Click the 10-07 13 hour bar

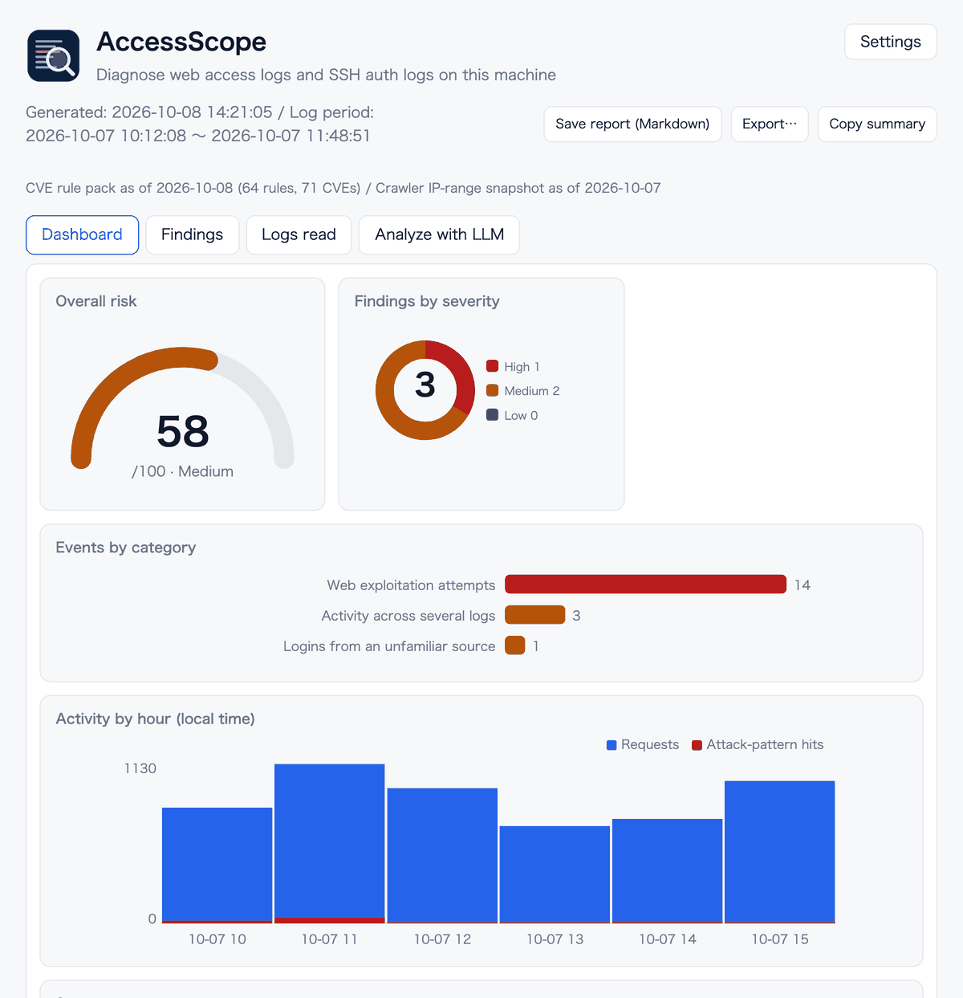pyautogui.click(x=555, y=874)
